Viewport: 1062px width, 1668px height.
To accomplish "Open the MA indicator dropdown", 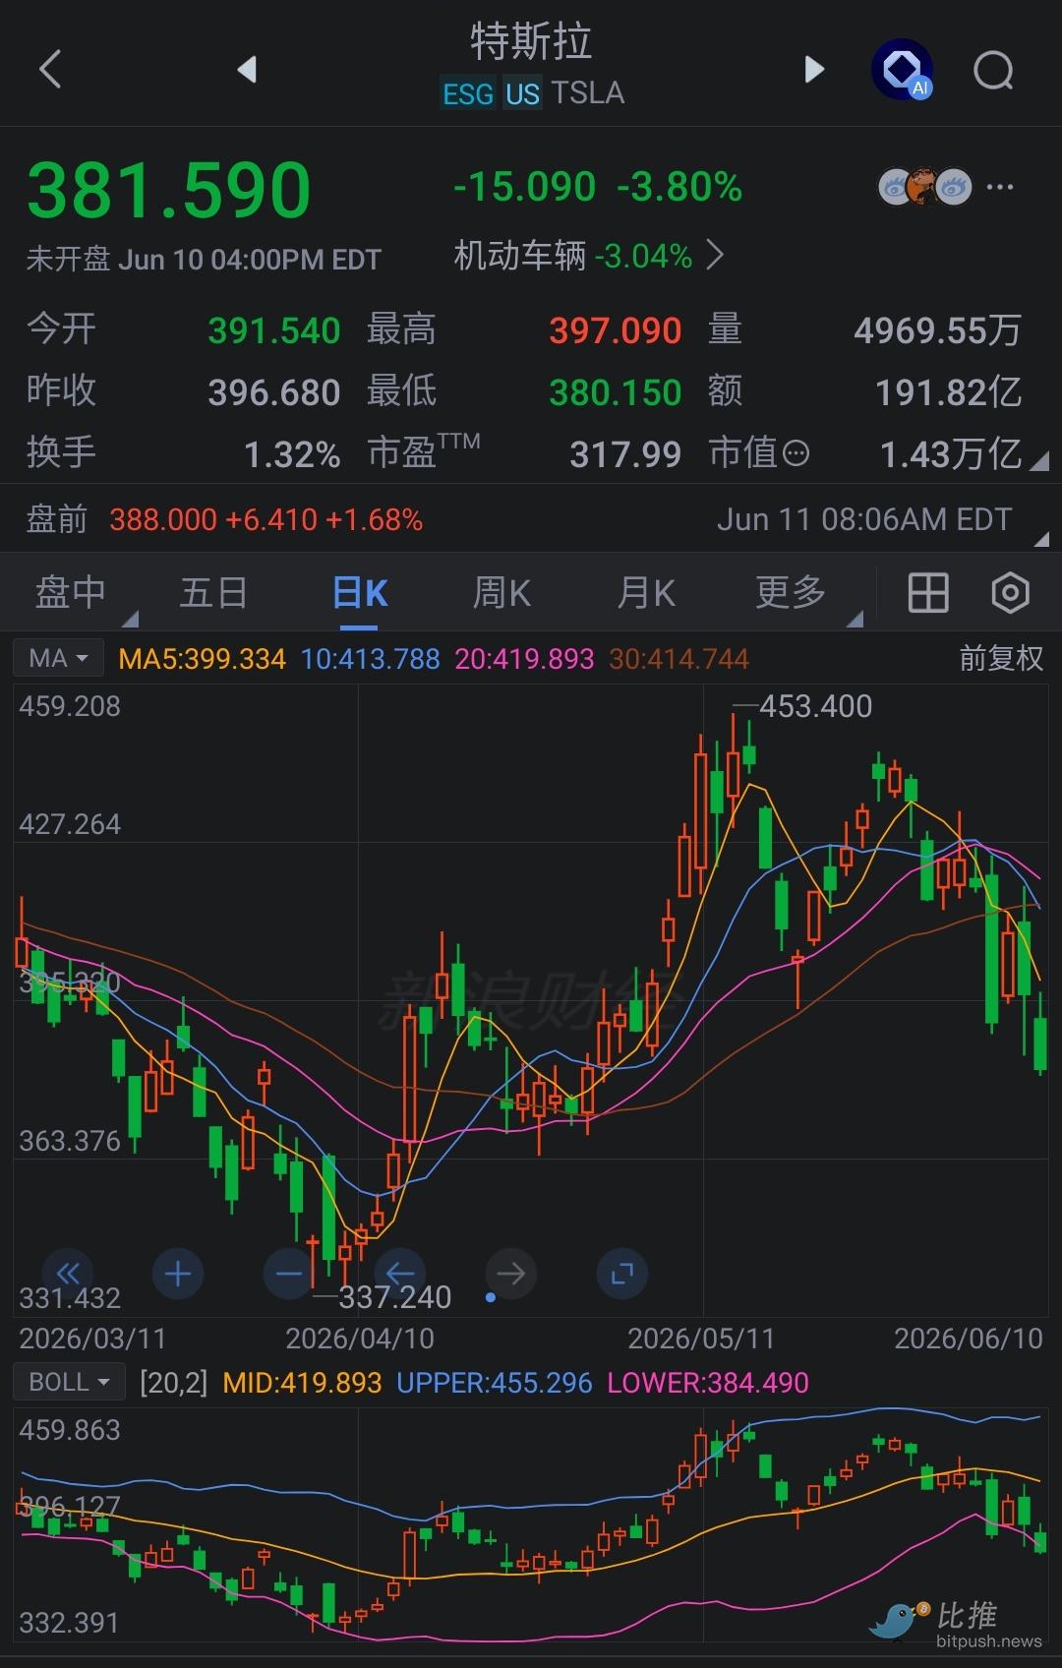I will [58, 658].
